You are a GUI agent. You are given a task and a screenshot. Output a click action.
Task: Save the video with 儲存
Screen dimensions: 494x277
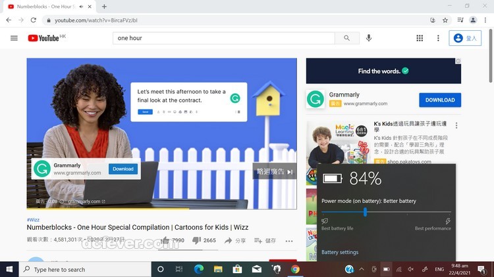(x=265, y=240)
